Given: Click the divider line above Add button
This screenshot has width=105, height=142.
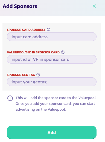Looking at the screenshot, I should coord(52,121).
